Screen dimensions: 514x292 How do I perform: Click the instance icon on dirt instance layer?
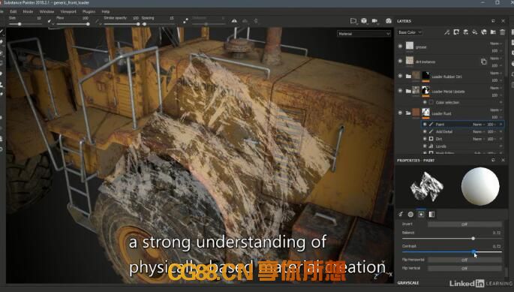click(x=483, y=62)
